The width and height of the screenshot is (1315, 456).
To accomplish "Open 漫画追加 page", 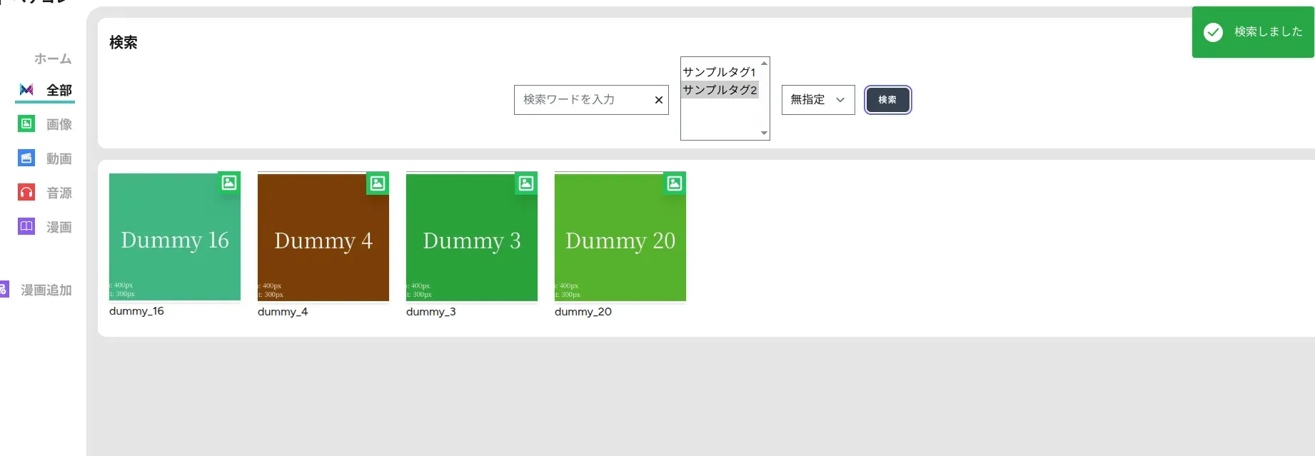I will [46, 290].
